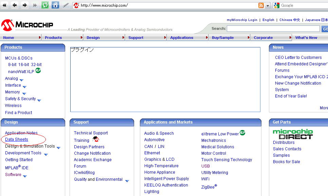
Task: Open the MCUs & DSCs link
Action: 19,58
